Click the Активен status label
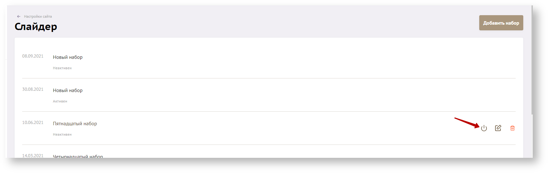This screenshot has width=548, height=173. (60, 101)
